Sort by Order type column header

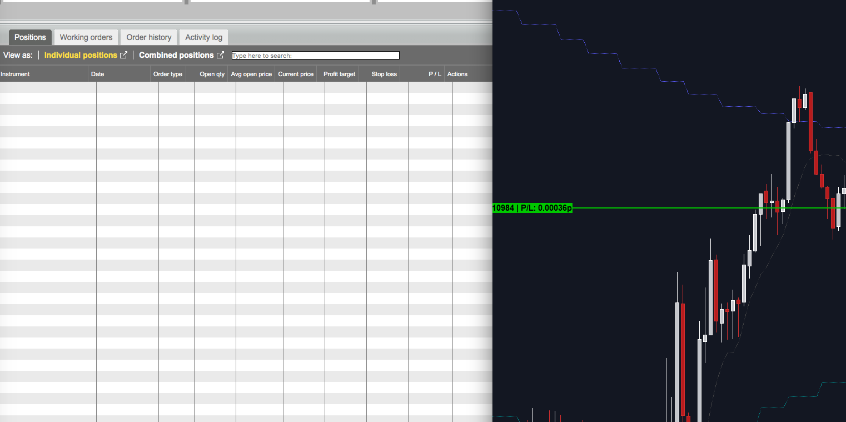coord(168,74)
